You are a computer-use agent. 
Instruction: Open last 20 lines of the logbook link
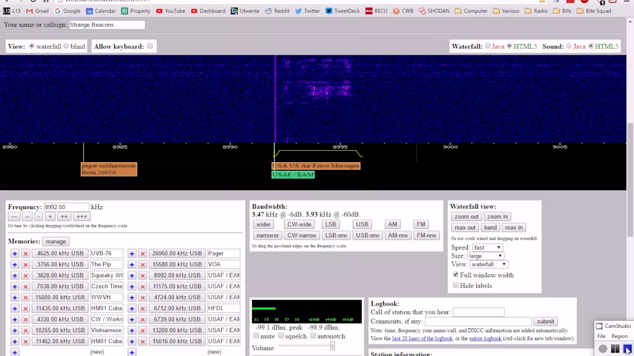(423, 338)
